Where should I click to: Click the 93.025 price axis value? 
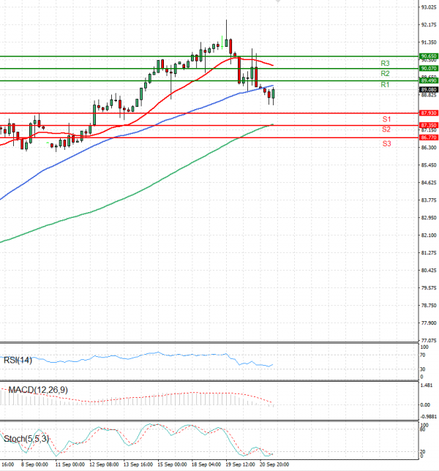(429, 7)
